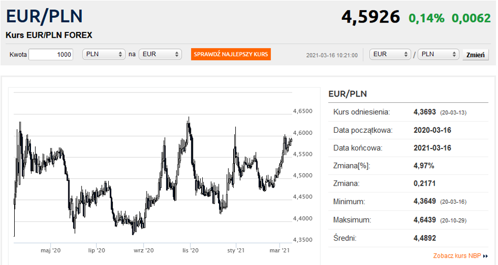Open the PLN quote pair dropdown
The image size is (498, 265).
tap(438, 54)
